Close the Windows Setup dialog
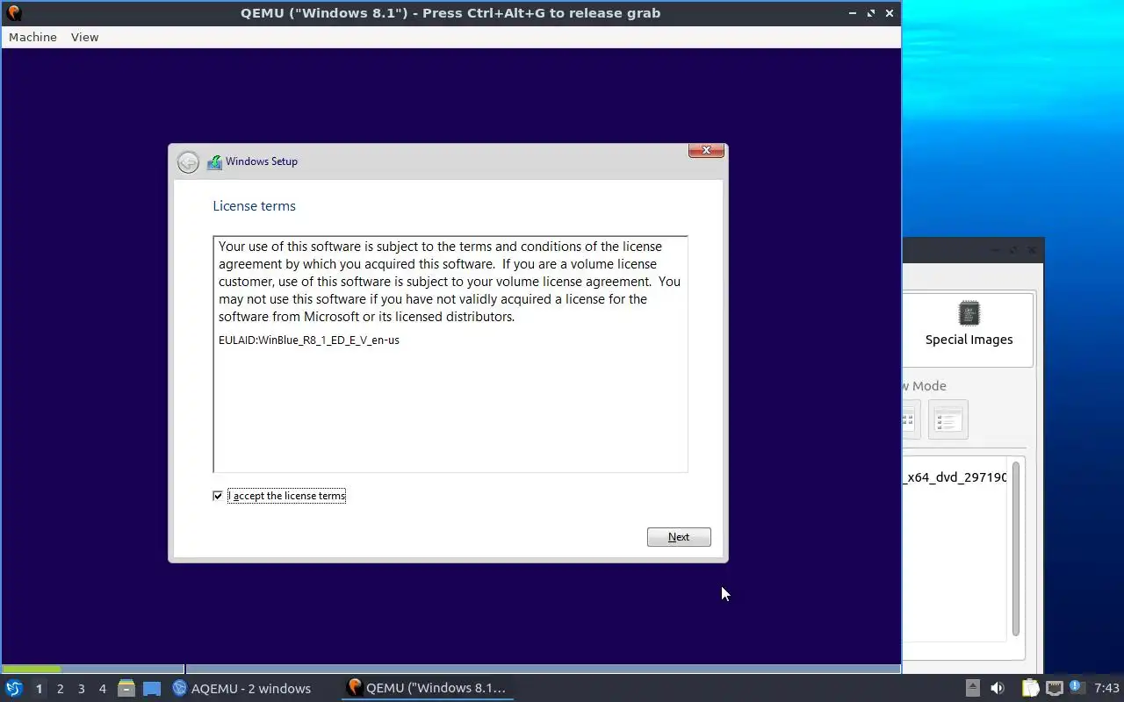 pyautogui.click(x=706, y=151)
